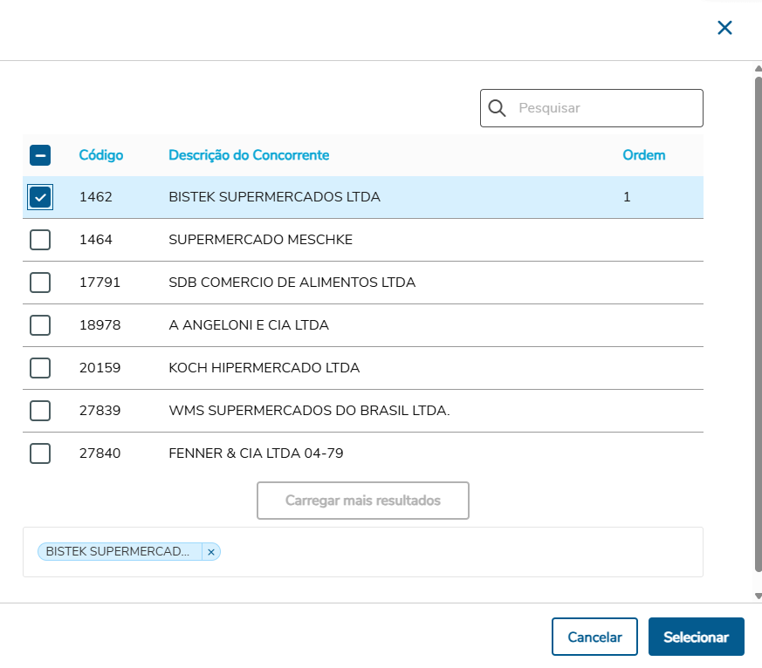The width and height of the screenshot is (762, 668).
Task: Select SDB COMERCIO DE ALIMENTOS checkbox
Action: coord(40,283)
